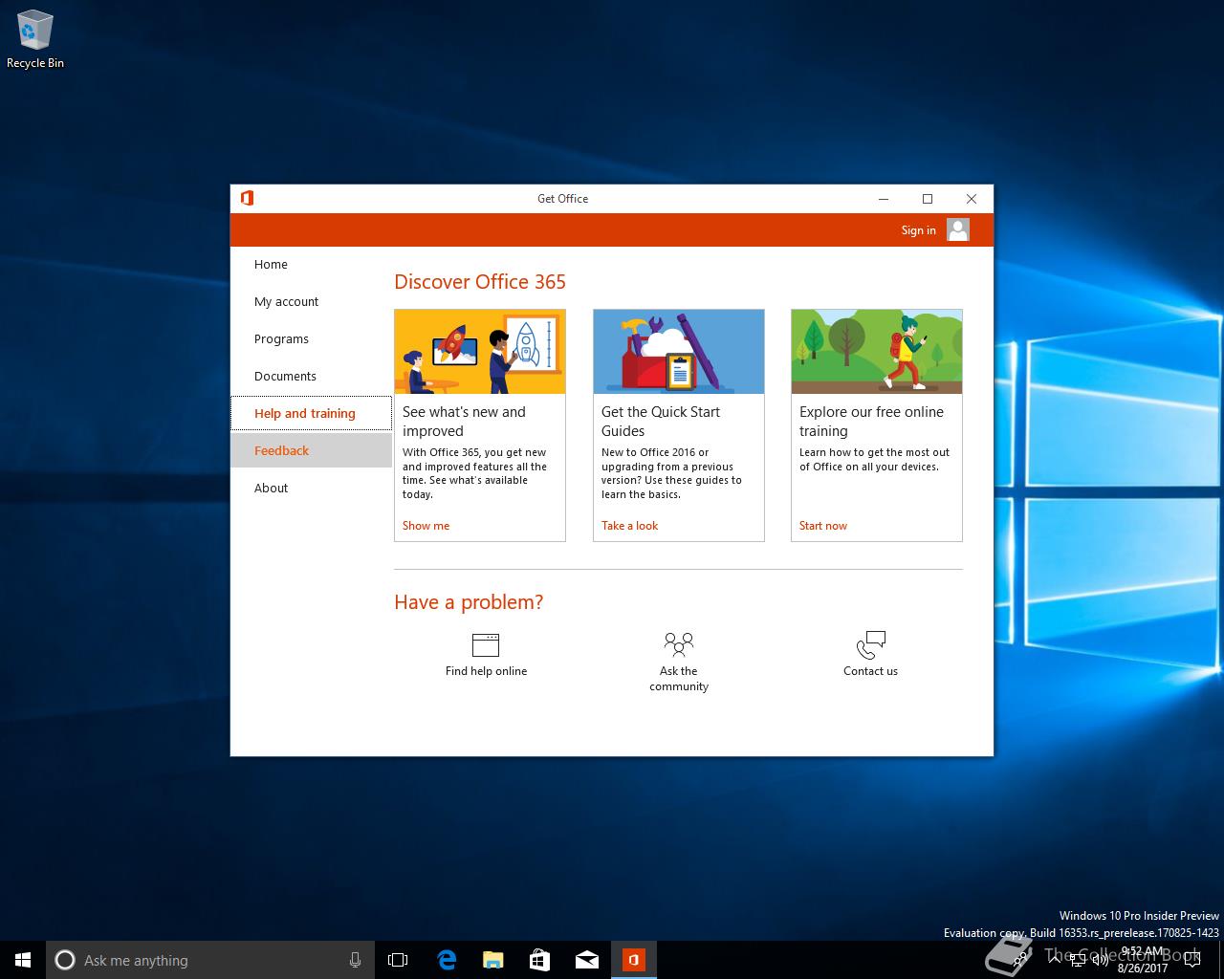Click the taskbar date 8/26/2017

[x=1143, y=968]
